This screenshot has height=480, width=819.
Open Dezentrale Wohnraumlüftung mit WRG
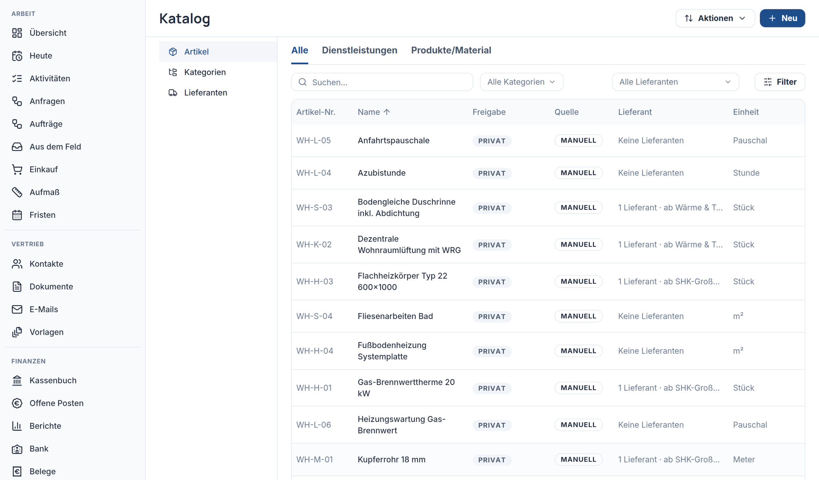[409, 244]
